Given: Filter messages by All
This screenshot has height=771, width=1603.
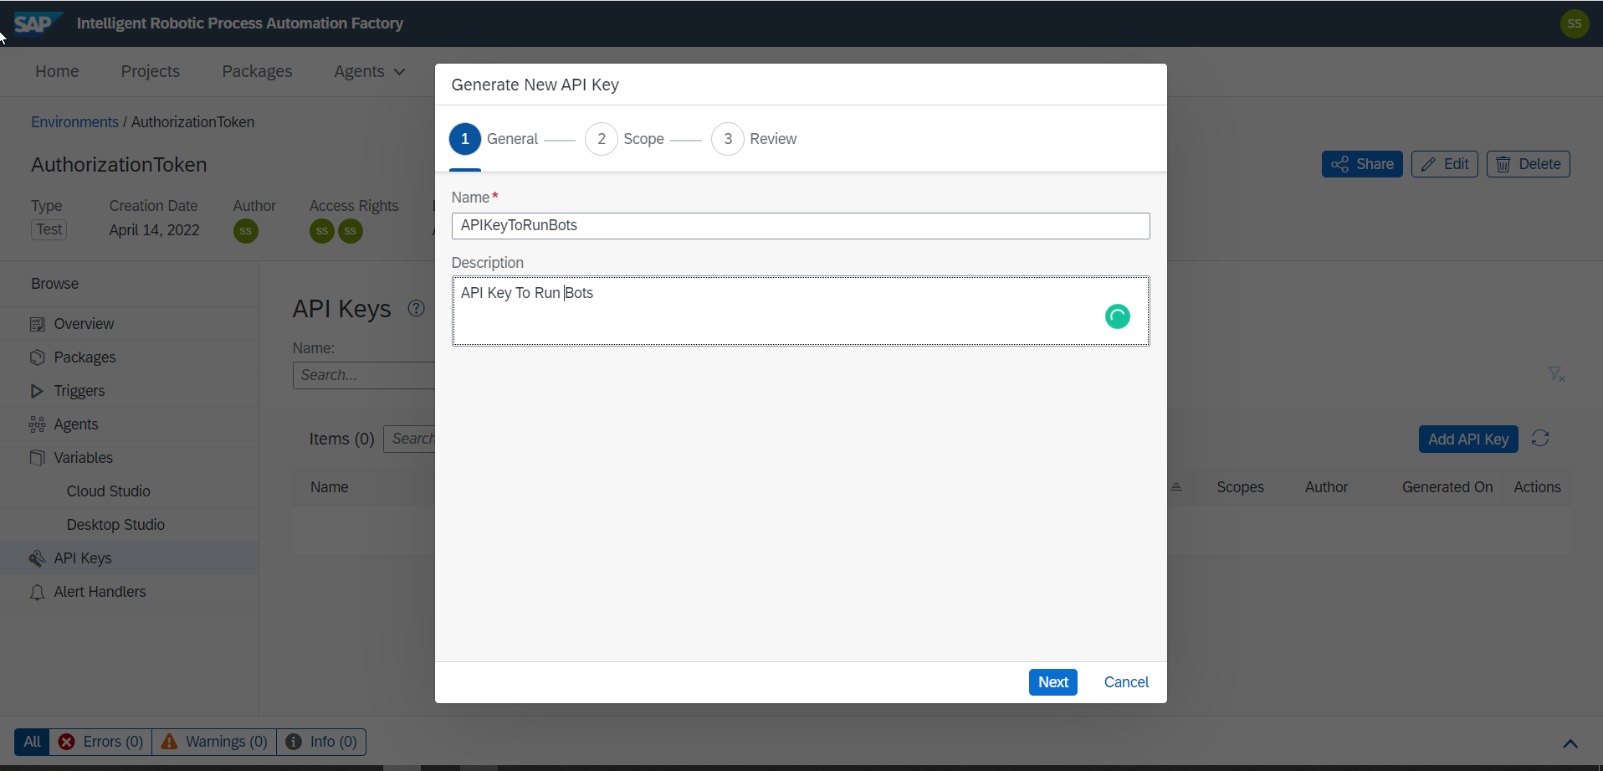Looking at the screenshot, I should 32,742.
